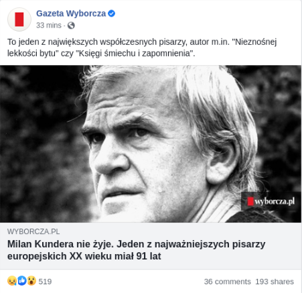Click the post caption line mentioning Księgi śmiechu
Screen dimensions: 302x293
(x=101, y=54)
